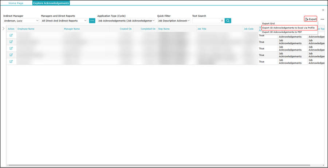Select Export JD Acknowledgements to Excel via Profile
Image resolution: width=328 pixels, height=168 pixels.
coord(288,28)
